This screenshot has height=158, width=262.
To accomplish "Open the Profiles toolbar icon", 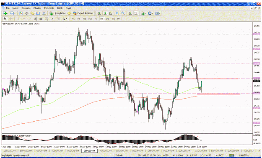I will [12, 13].
